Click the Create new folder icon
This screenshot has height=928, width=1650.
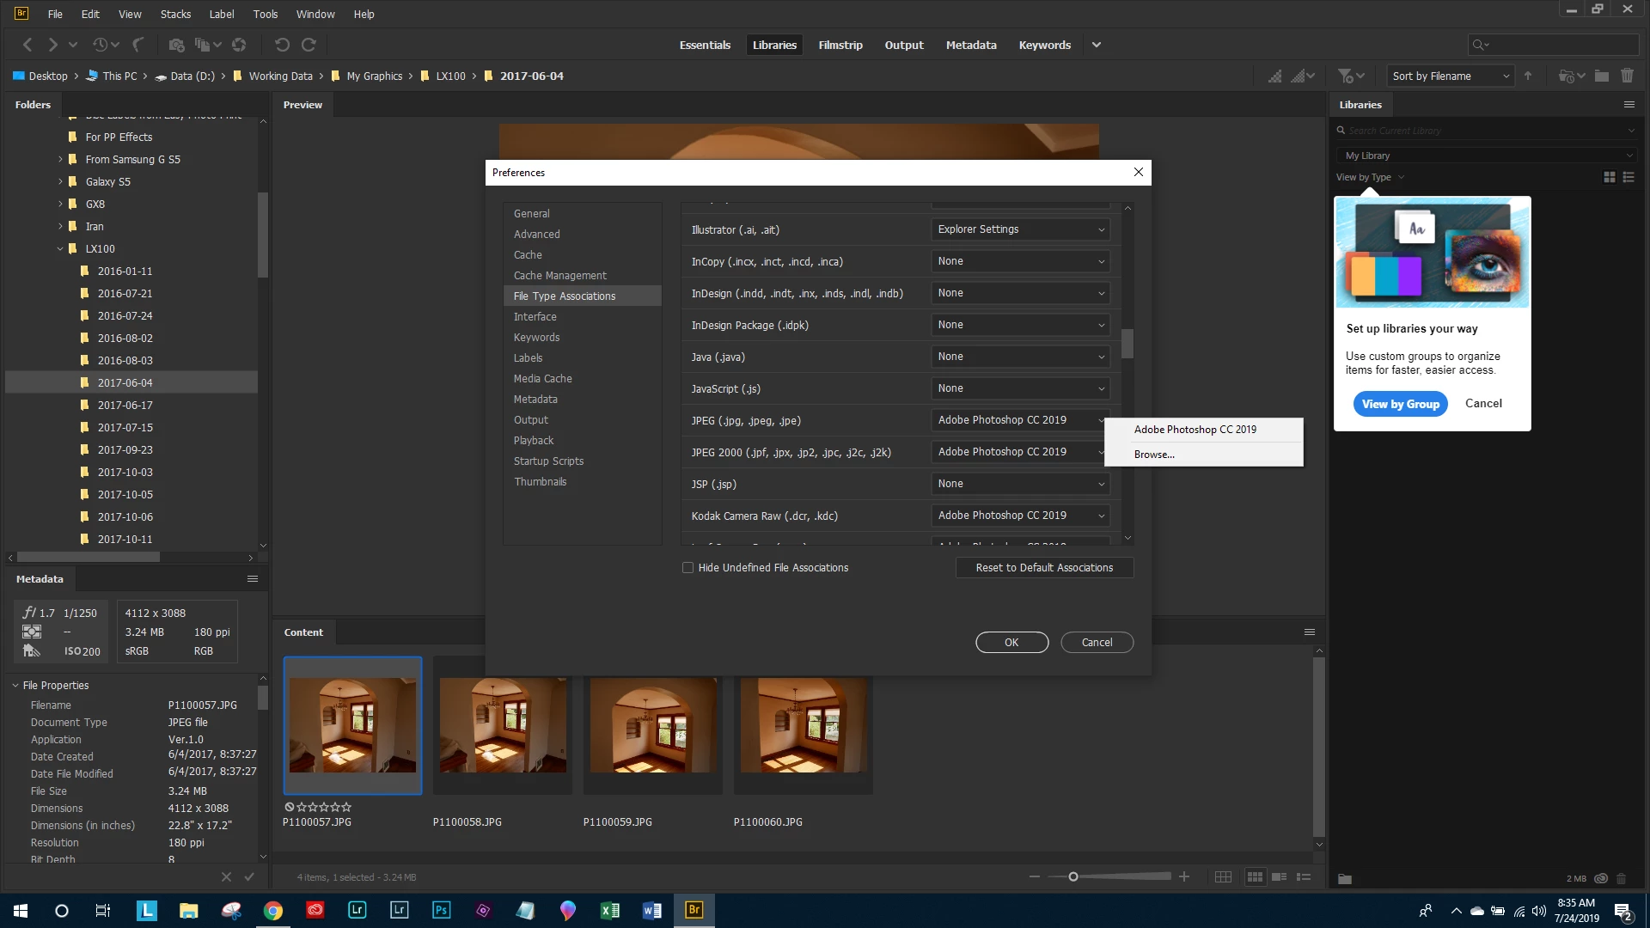(1601, 76)
